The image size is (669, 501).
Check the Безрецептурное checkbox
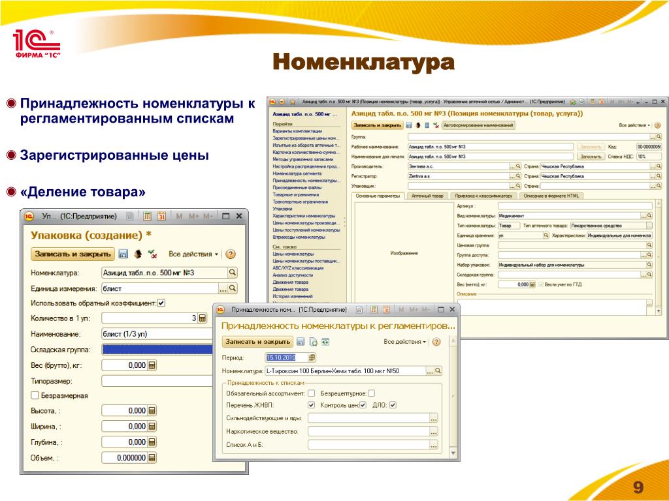(x=371, y=393)
